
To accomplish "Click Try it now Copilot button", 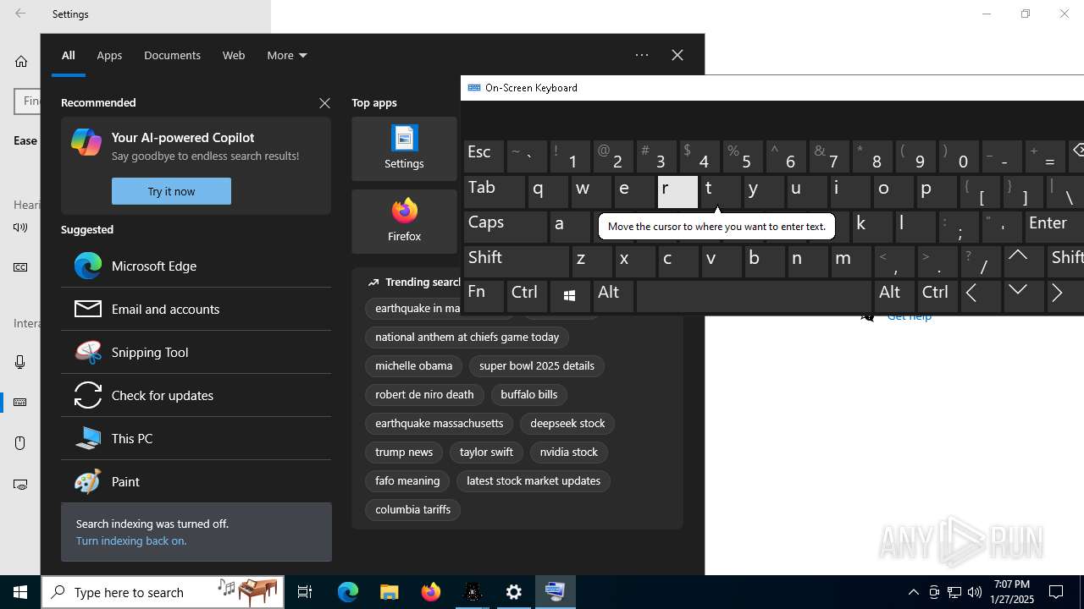I will pos(171,191).
